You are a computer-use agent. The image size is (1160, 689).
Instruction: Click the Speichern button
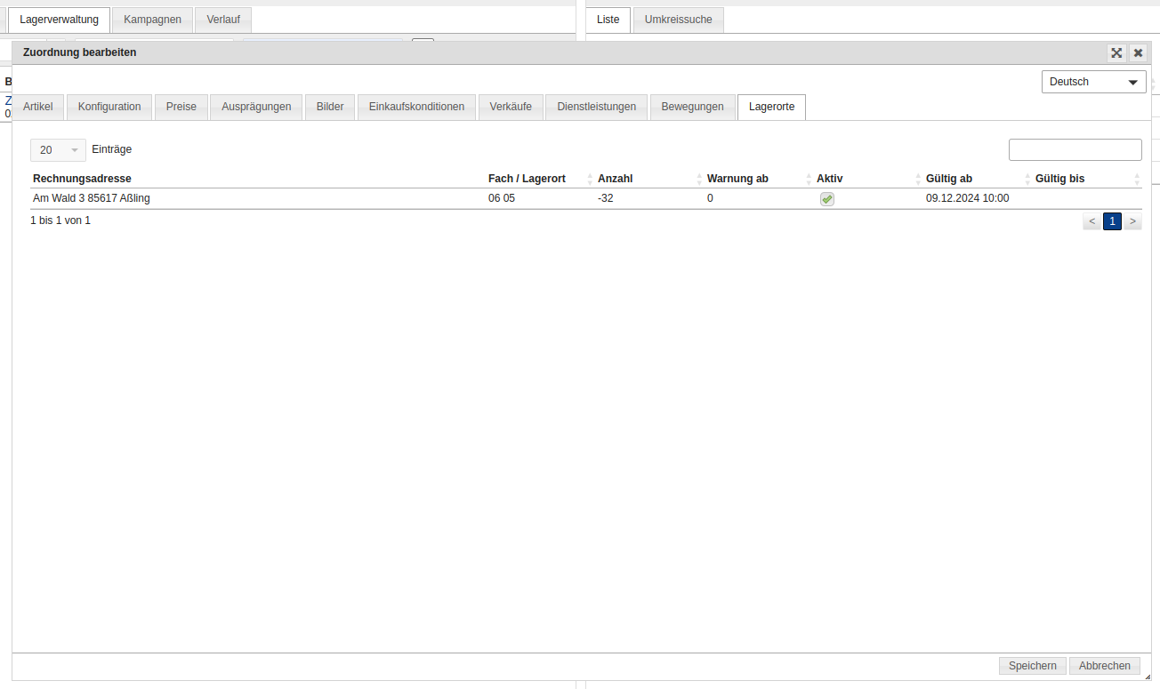(x=1032, y=666)
